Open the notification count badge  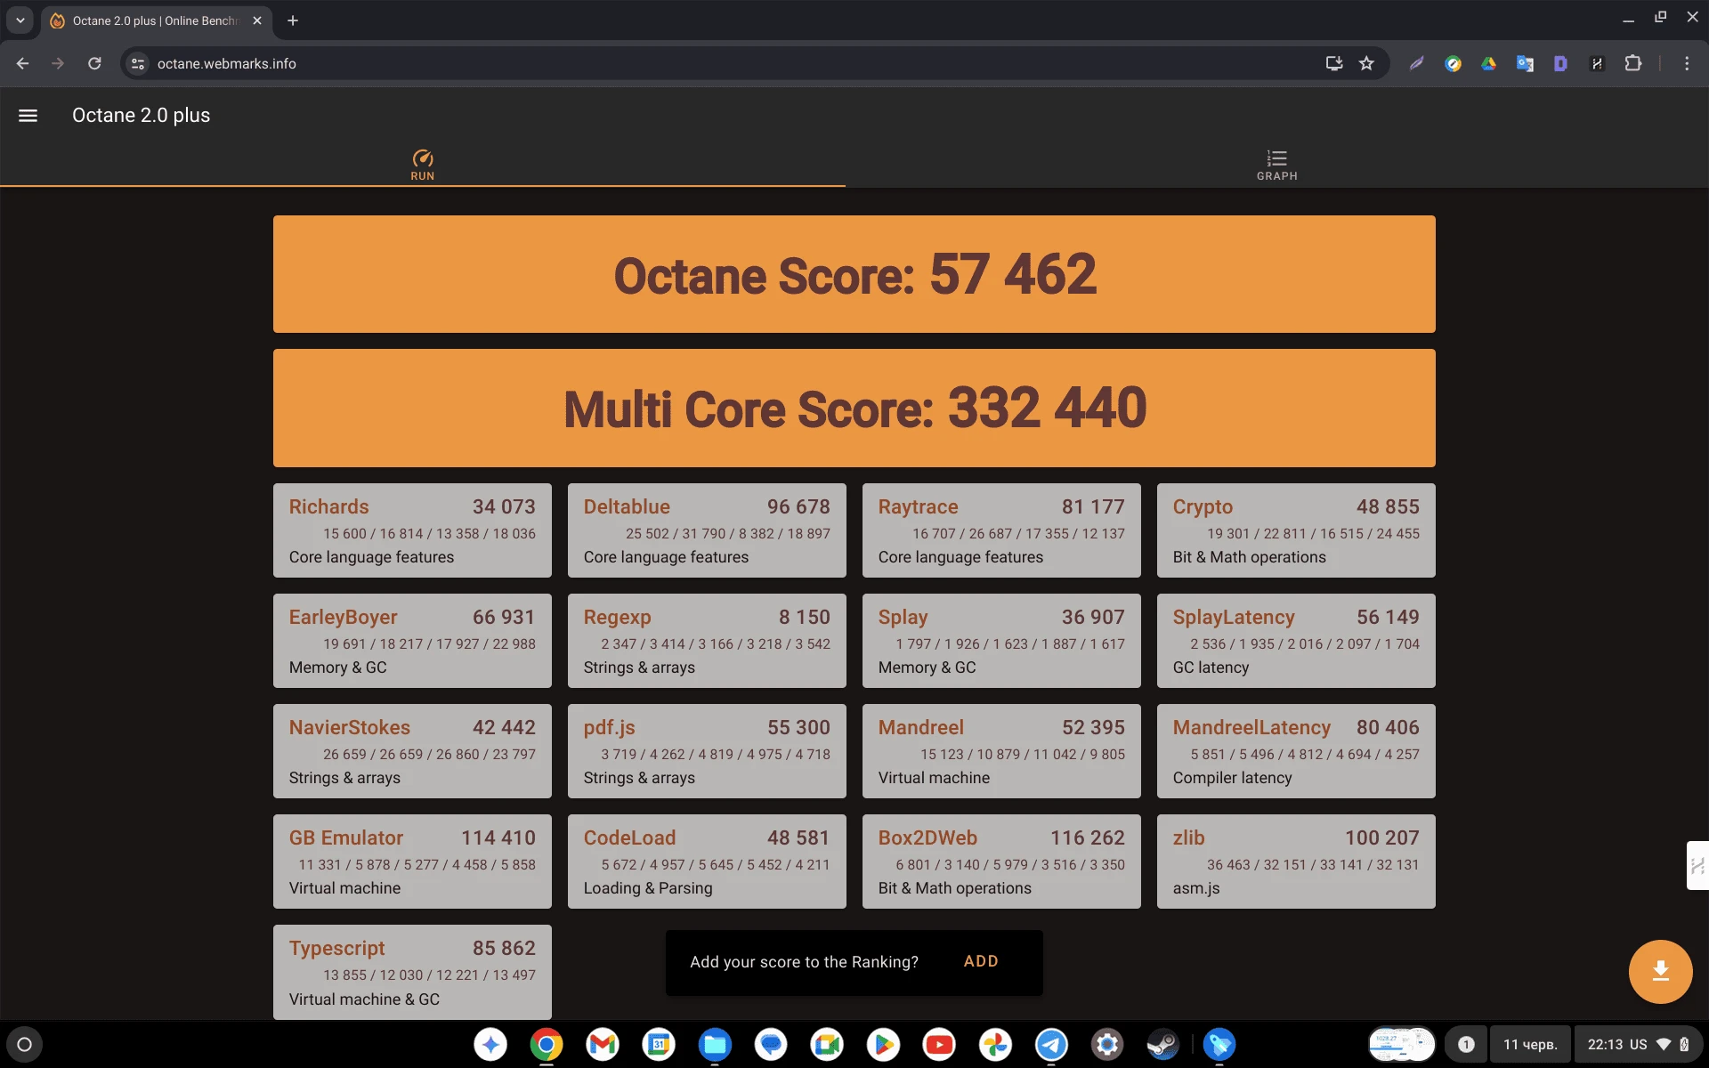tap(1466, 1044)
